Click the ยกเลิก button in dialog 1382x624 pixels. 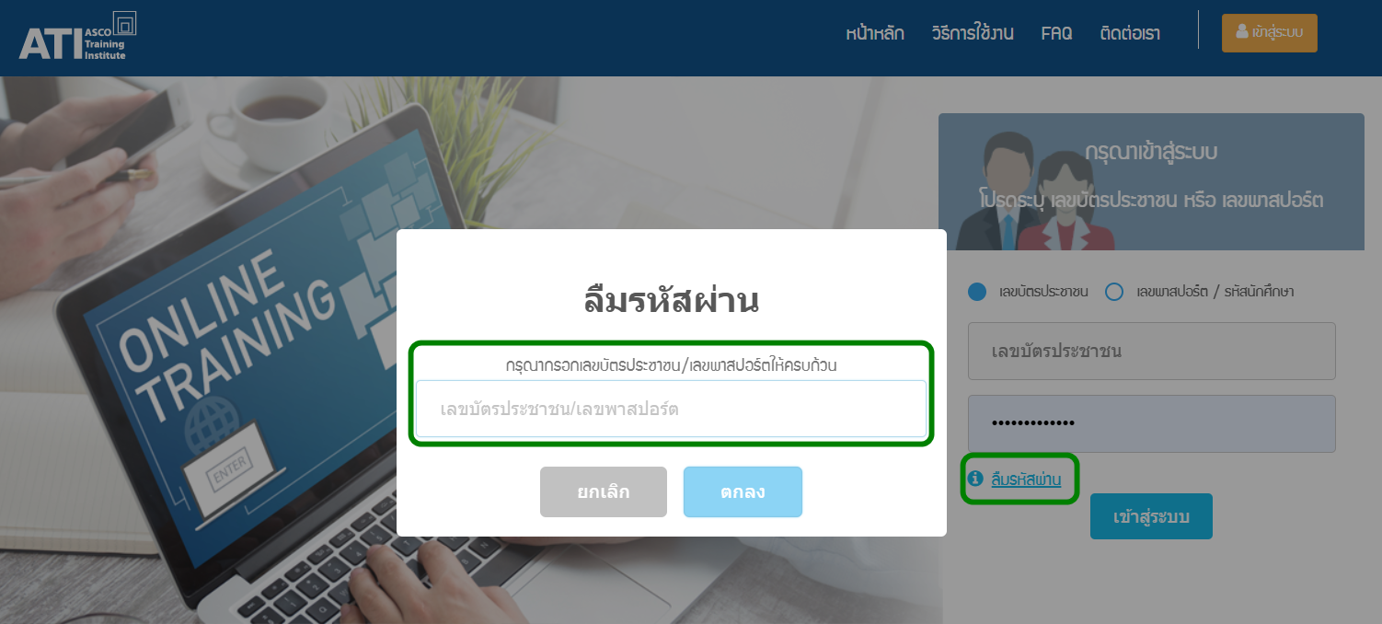[604, 492]
